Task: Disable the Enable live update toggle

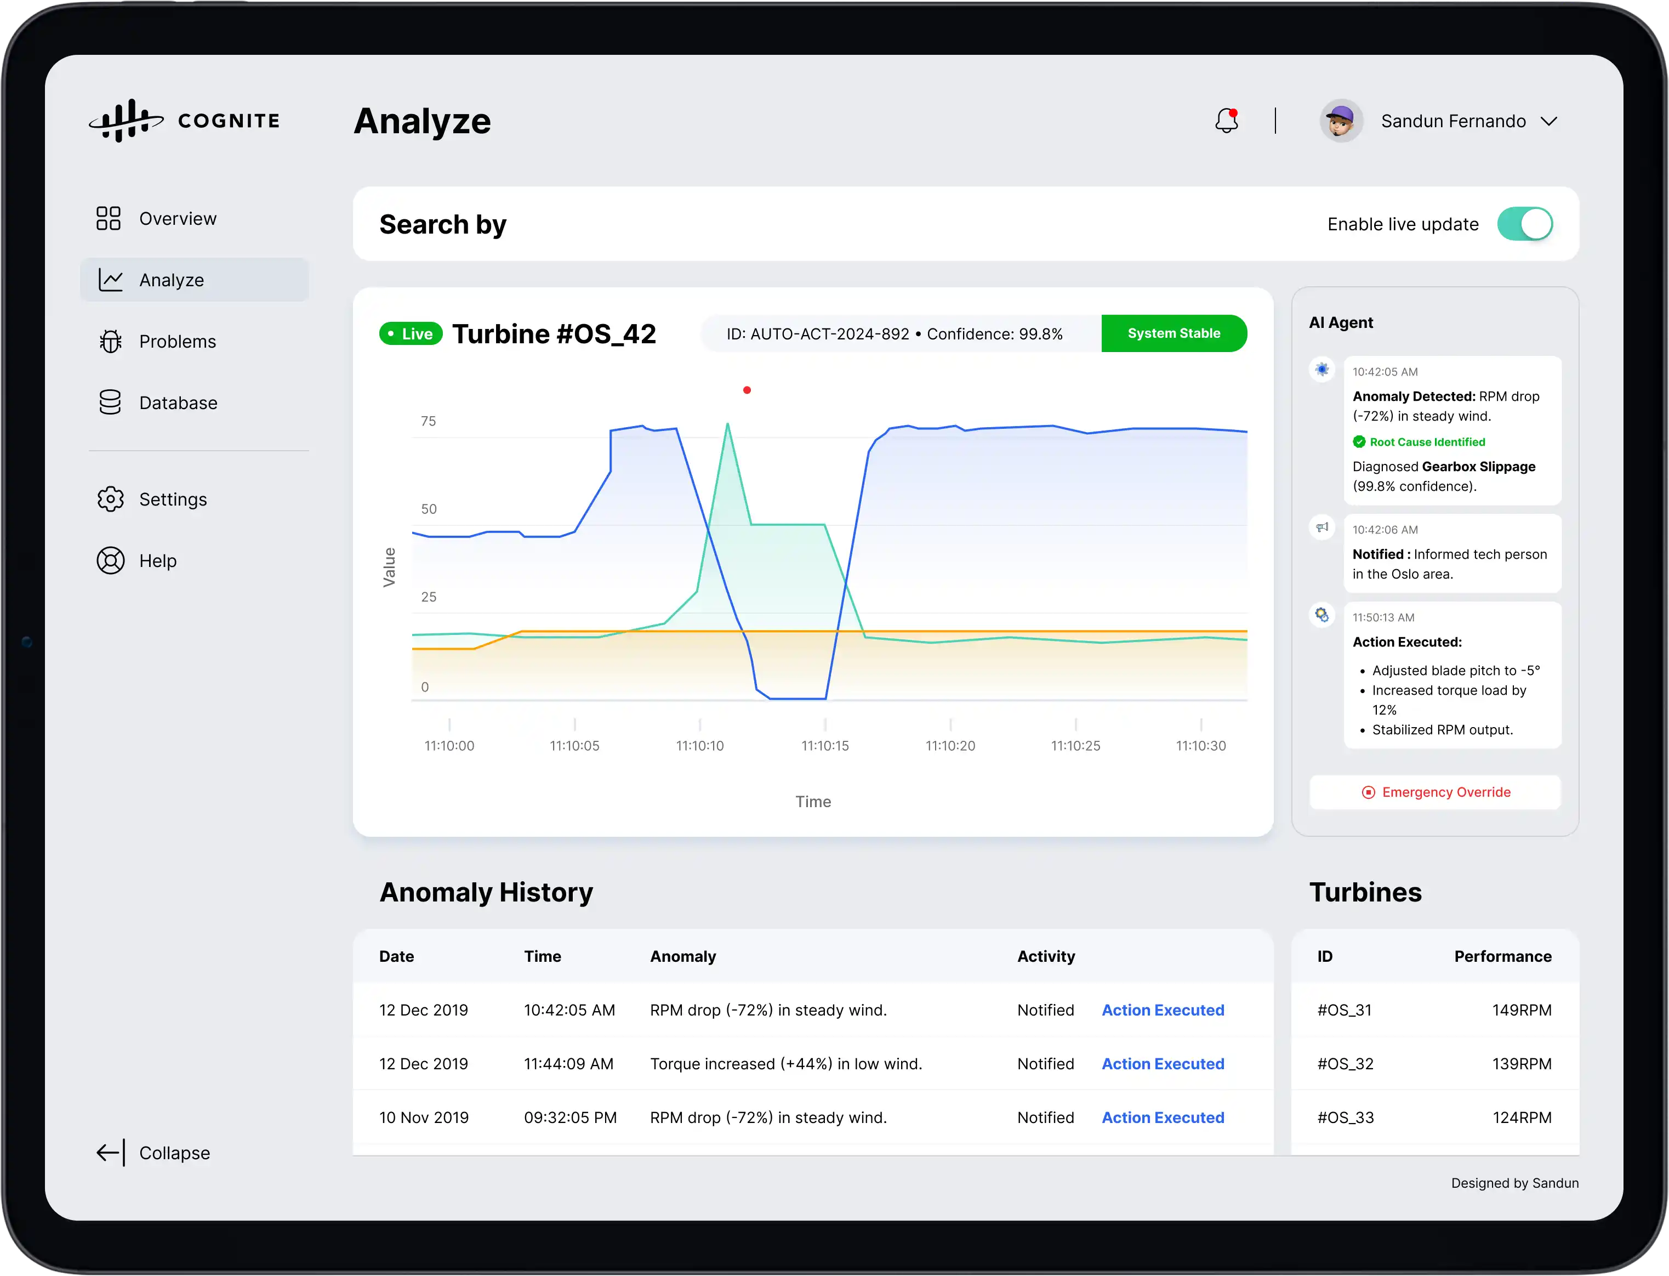Action: (1525, 223)
